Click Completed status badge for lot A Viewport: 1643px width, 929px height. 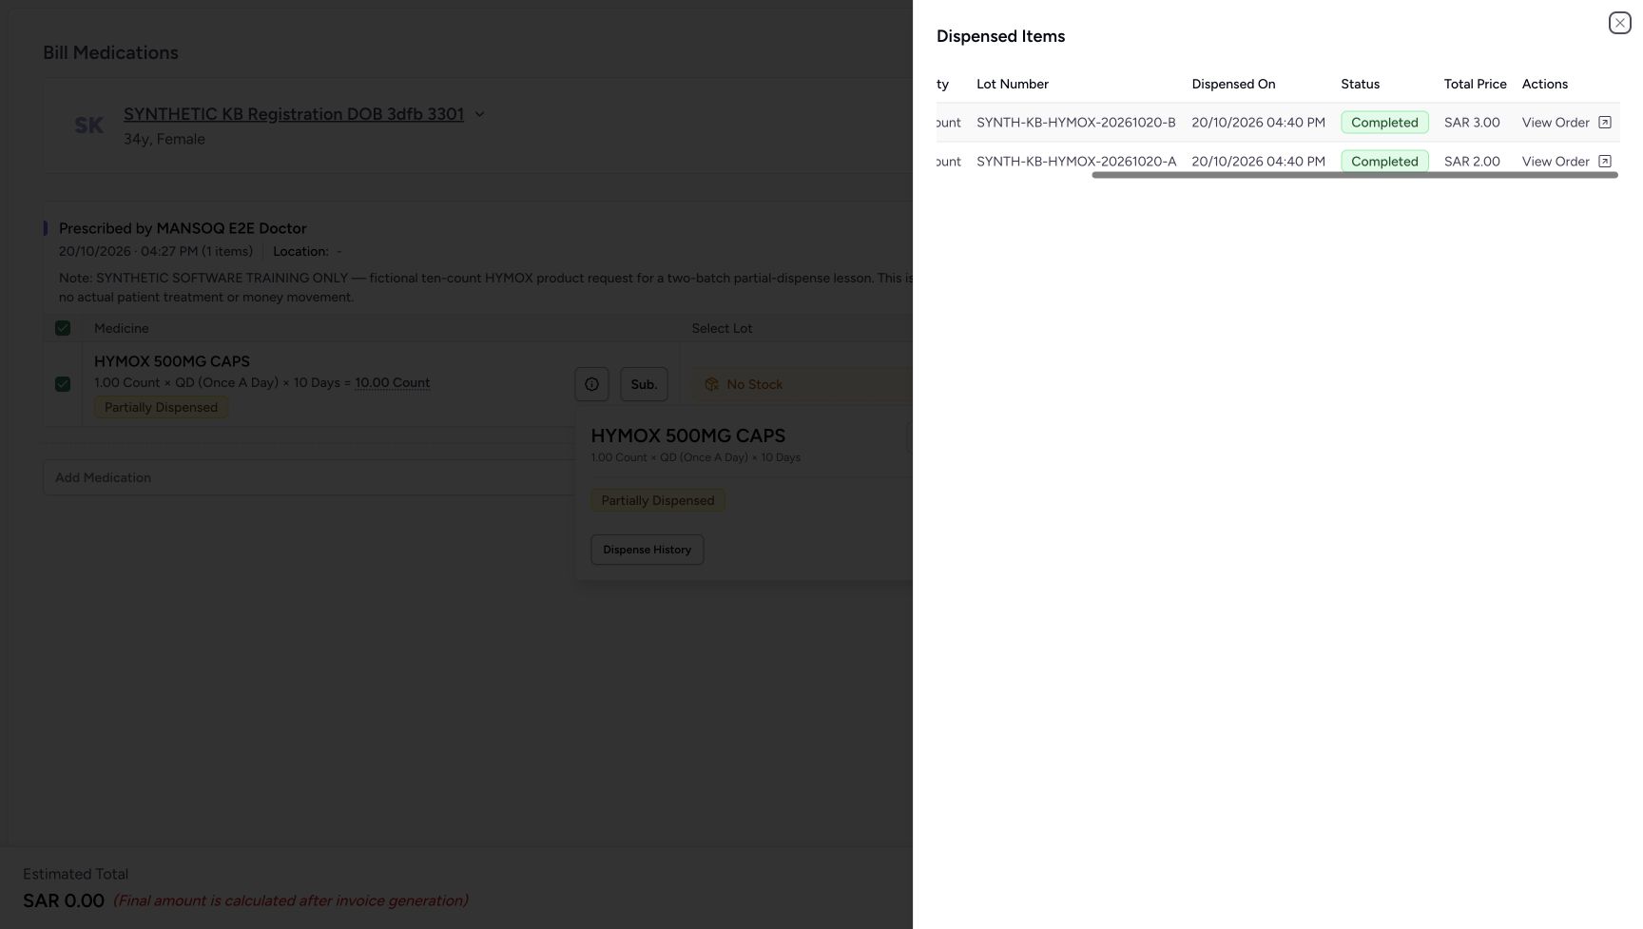[x=1384, y=162]
